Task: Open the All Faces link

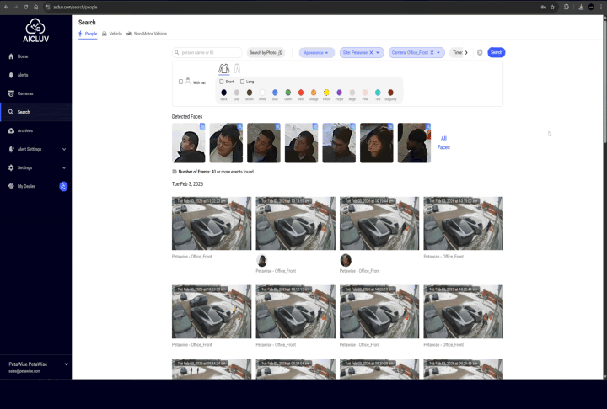Action: point(443,142)
